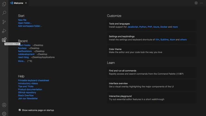
Task: Open Stack Overflow link
Action: tap(26, 95)
